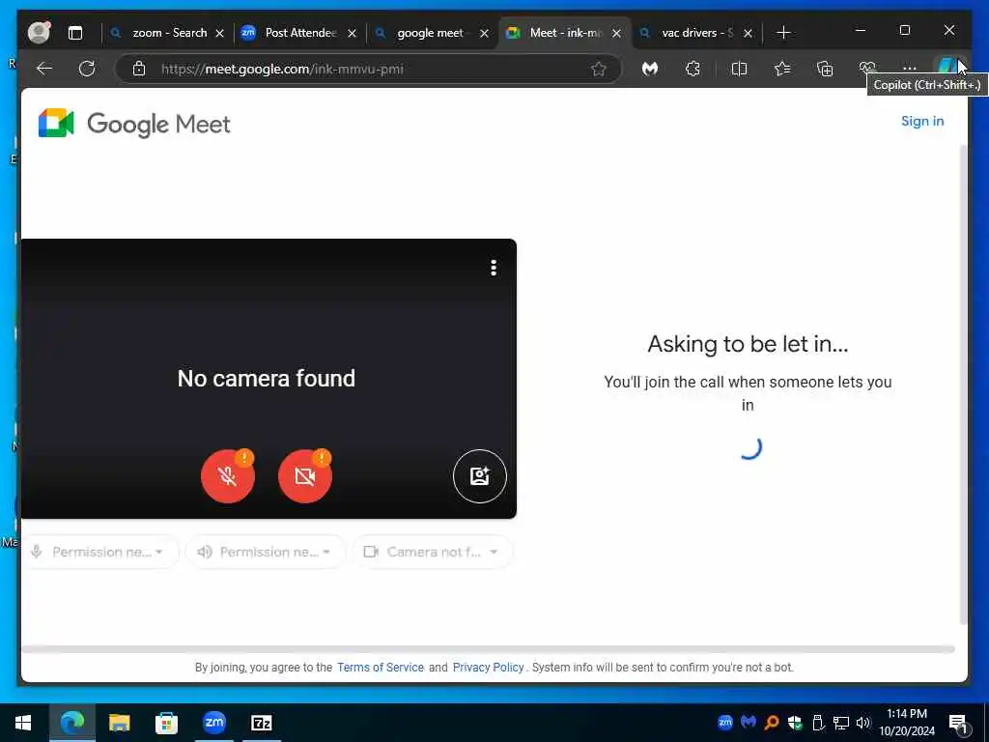
Task: Open Settings and more ellipsis menu
Action: pos(909,69)
